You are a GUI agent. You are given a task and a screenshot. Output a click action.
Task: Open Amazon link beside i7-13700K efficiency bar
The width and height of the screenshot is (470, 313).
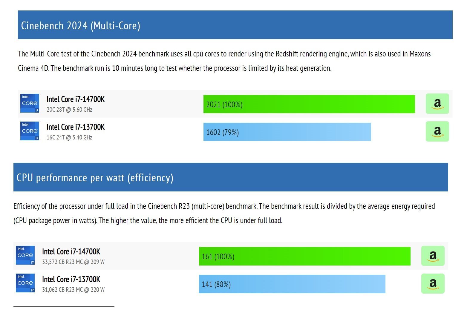433,284
